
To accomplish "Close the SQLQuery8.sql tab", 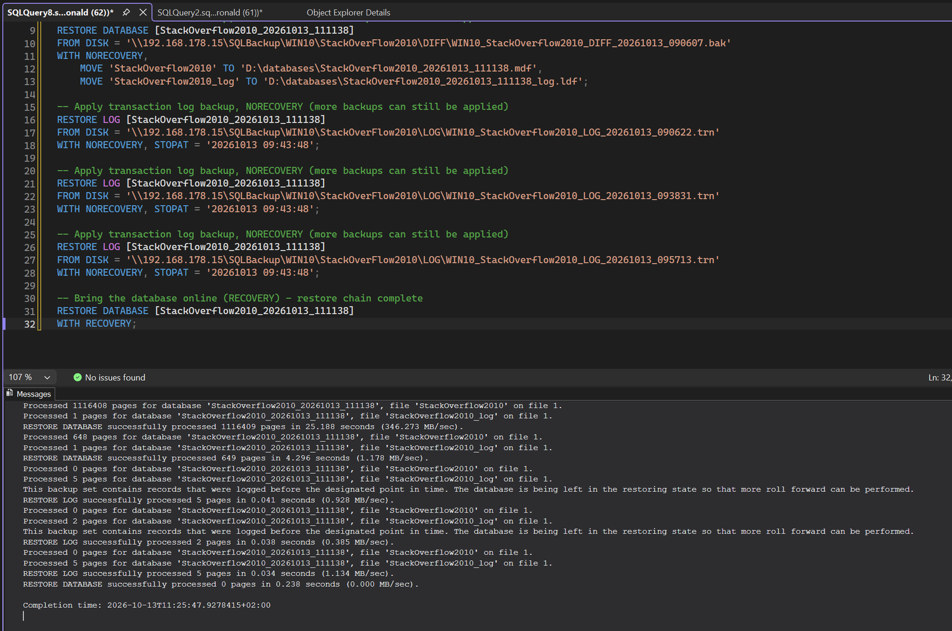I will [x=143, y=12].
